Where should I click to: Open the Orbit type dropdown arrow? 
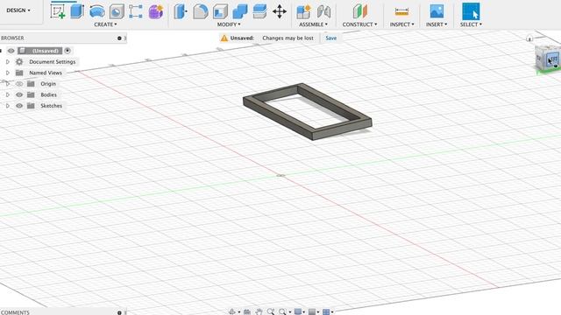click(239, 312)
